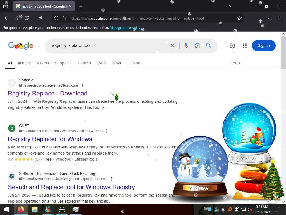The height and width of the screenshot is (215, 286).
Task: Open site security padlock information
Action: coord(64,18)
